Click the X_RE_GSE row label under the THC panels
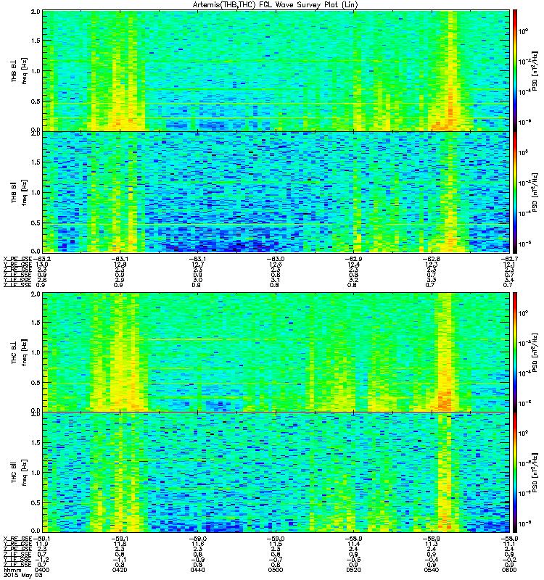 point(17,539)
